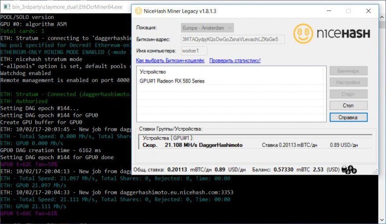386x224 pixels.
Task: Click the Bitcoin address input field
Action: 233,39
